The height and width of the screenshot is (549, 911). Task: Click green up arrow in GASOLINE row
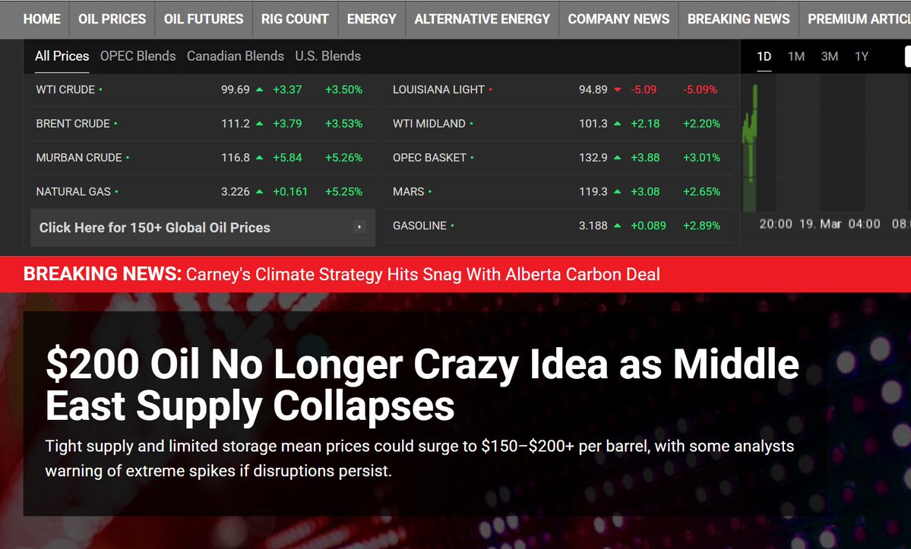coord(618,226)
